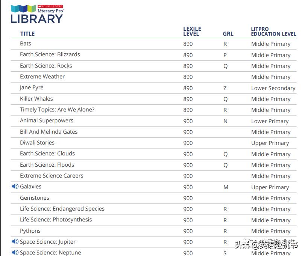Click Bill And Melinda Gates title
305x256 pixels.
[x=49, y=132]
